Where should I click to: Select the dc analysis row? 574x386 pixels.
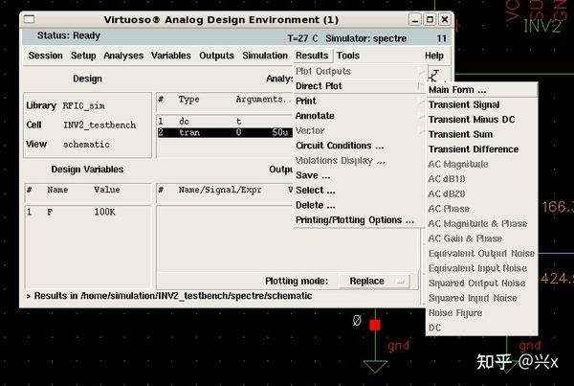225,122
